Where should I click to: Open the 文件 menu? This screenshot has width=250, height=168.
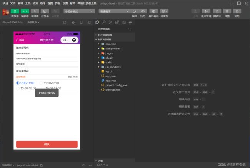pyautogui.click(x=13, y=3)
